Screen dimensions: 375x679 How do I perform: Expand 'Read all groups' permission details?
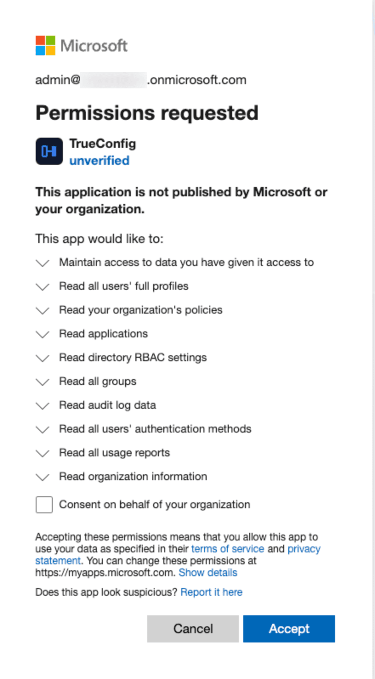pyautogui.click(x=42, y=382)
